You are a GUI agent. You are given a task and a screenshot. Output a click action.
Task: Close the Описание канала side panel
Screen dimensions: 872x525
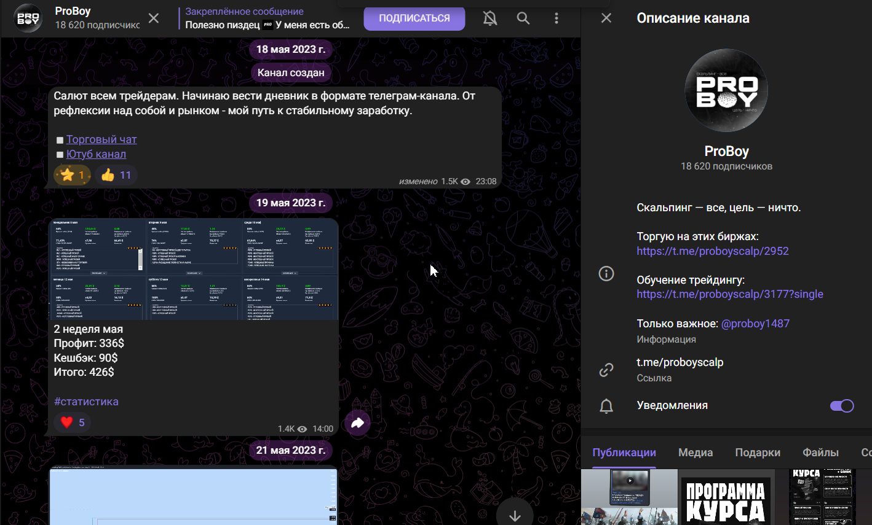click(x=606, y=18)
